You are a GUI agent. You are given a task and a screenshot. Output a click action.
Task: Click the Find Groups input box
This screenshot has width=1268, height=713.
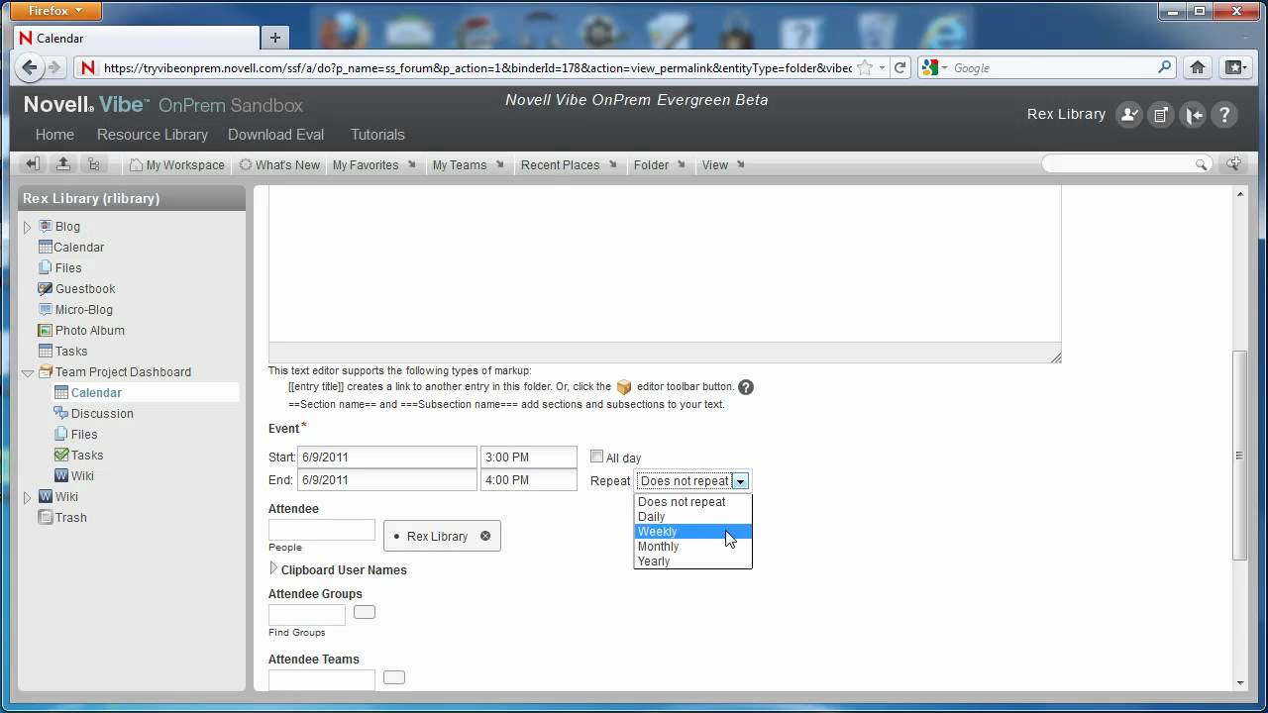(x=307, y=615)
